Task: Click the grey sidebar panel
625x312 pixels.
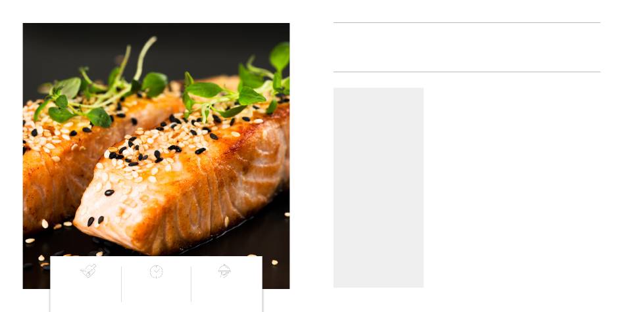Action: [378, 187]
